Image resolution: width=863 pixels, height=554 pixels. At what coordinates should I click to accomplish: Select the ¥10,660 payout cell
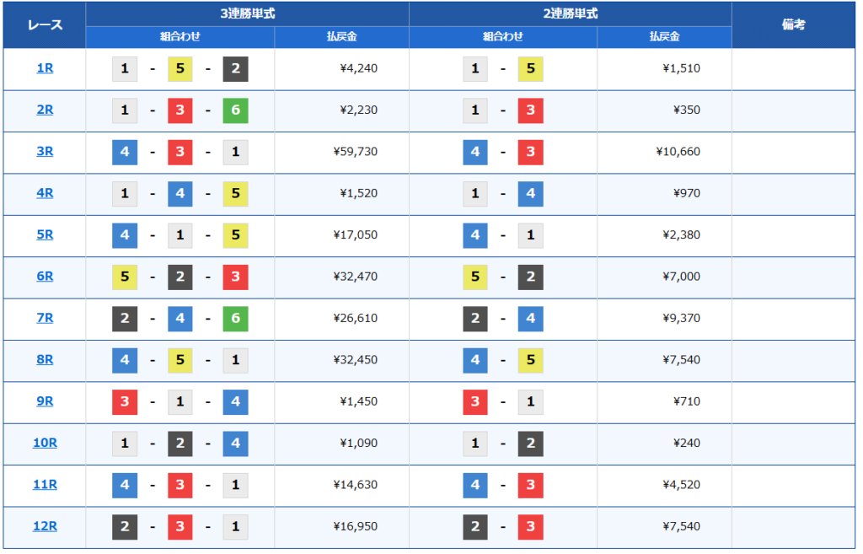pos(678,152)
